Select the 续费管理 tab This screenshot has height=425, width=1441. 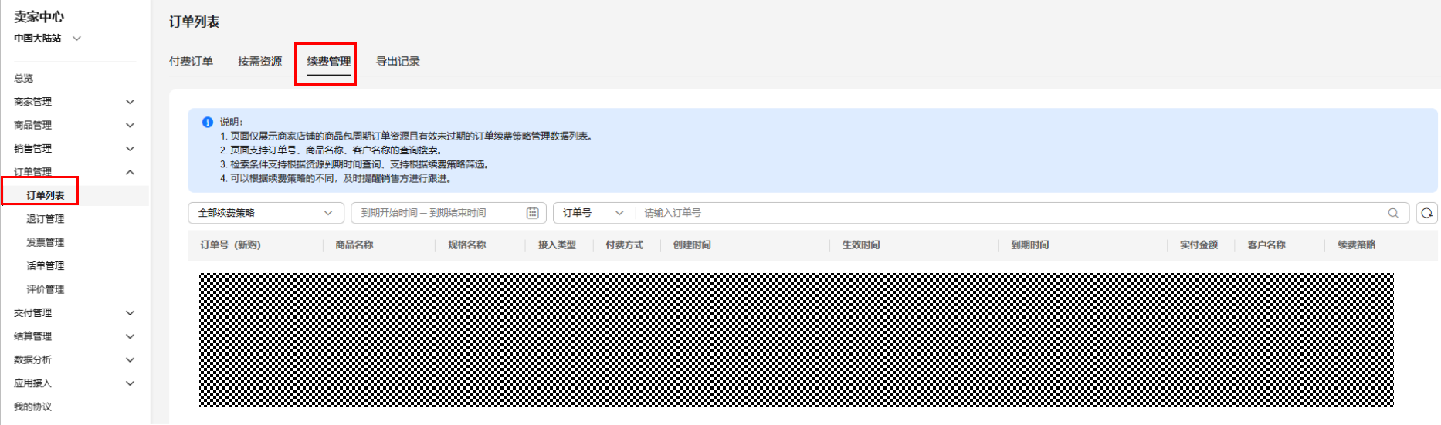(329, 61)
